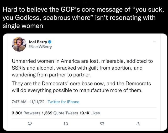Open the 1,369 Quote Tweets list
Viewport: 168px width, 133px height.
pos(60,113)
